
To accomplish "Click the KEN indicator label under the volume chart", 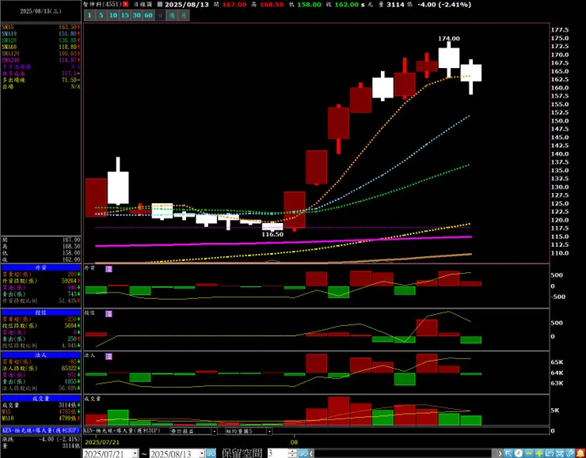I will [x=121, y=431].
